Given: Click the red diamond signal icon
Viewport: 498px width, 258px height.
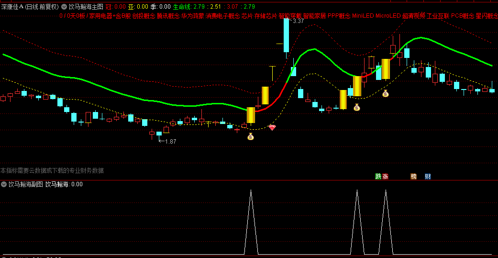Looking at the screenshot, I should tap(272, 128).
